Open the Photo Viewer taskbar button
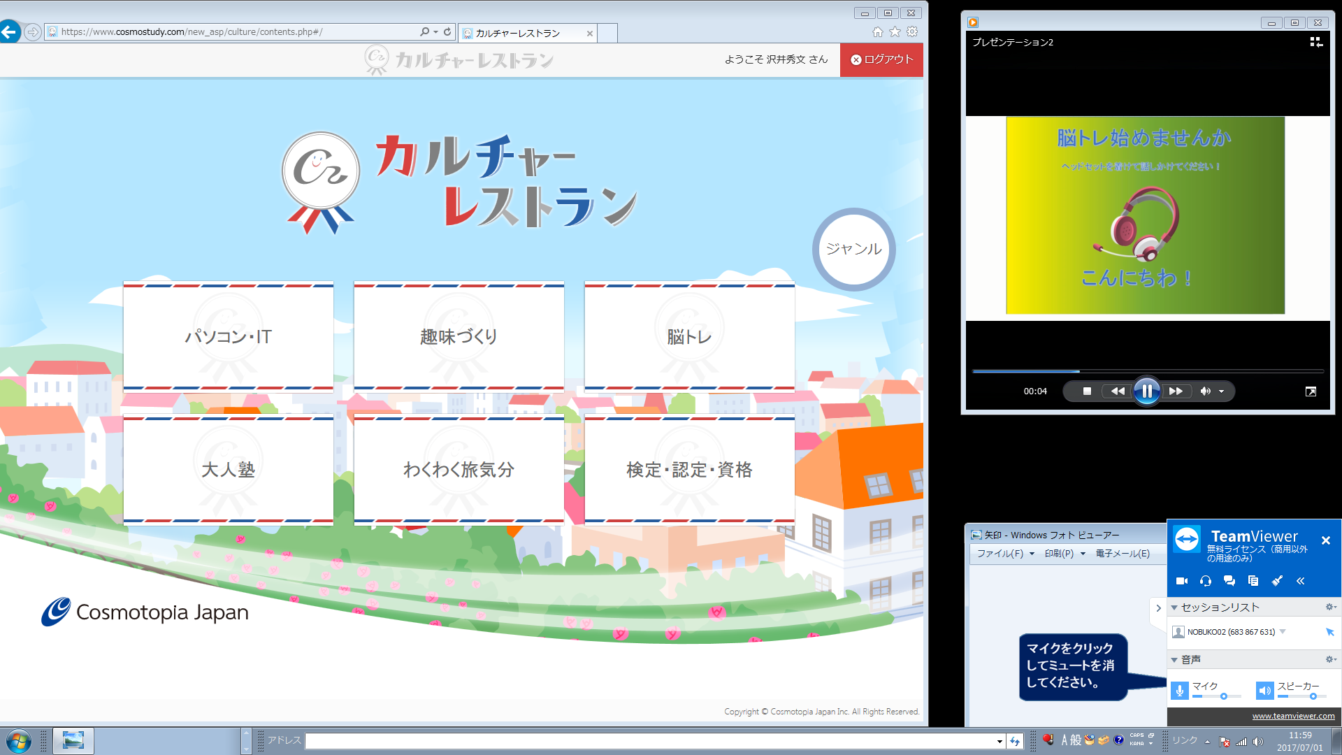 coord(73,741)
